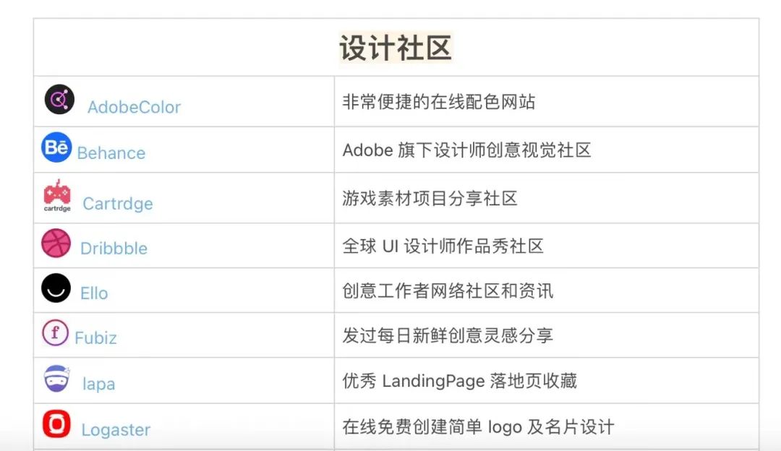
Task: Click the lapa ninja face icon
Action: pos(57,378)
